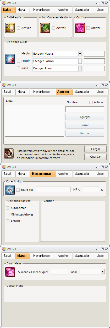Click the Curar Mana pink icon
Image resolution: width=110 pixels, height=328 pixels.
[10, 272]
